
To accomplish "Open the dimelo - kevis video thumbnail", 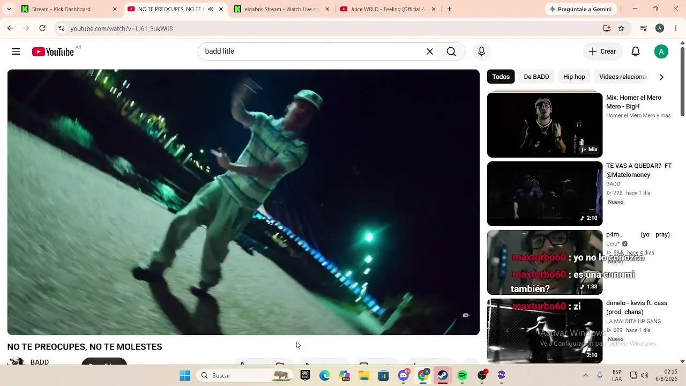I will [x=545, y=331].
